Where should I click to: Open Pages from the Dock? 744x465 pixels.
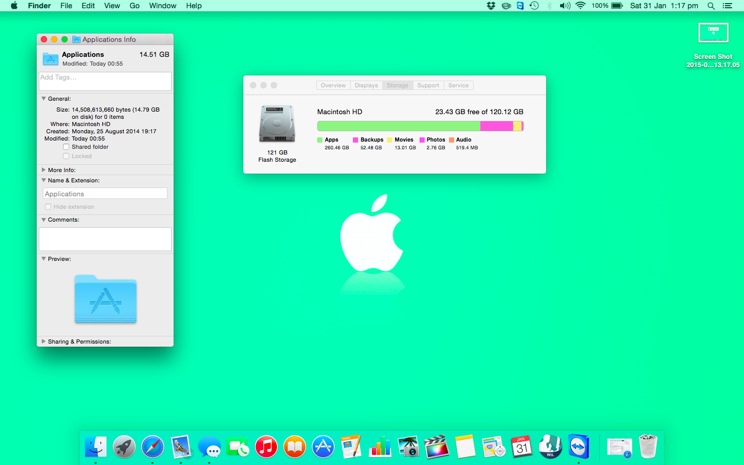click(x=352, y=447)
